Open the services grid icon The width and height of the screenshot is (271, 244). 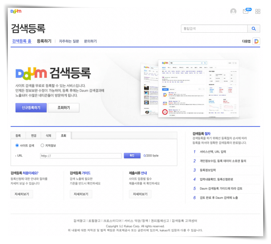[x=258, y=11]
